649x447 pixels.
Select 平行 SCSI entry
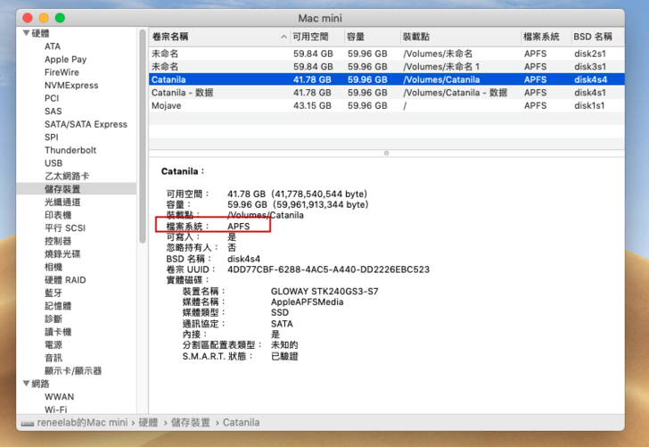point(65,228)
